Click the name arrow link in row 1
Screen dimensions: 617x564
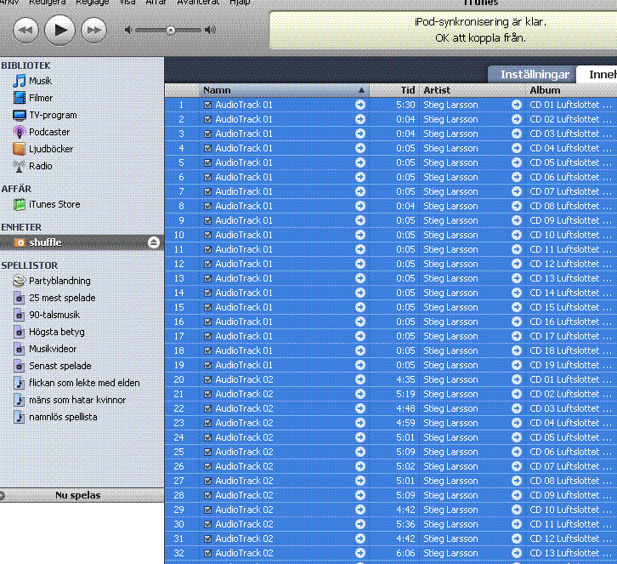coord(360,105)
